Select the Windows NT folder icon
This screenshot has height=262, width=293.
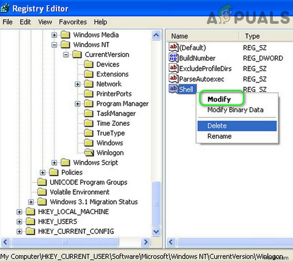coord(65,45)
